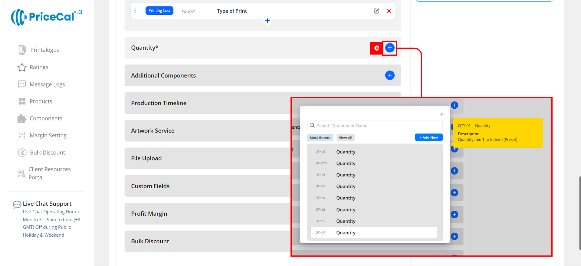The height and width of the screenshot is (266, 581).
Task: Switch to Most Recent tab
Action: click(320, 138)
